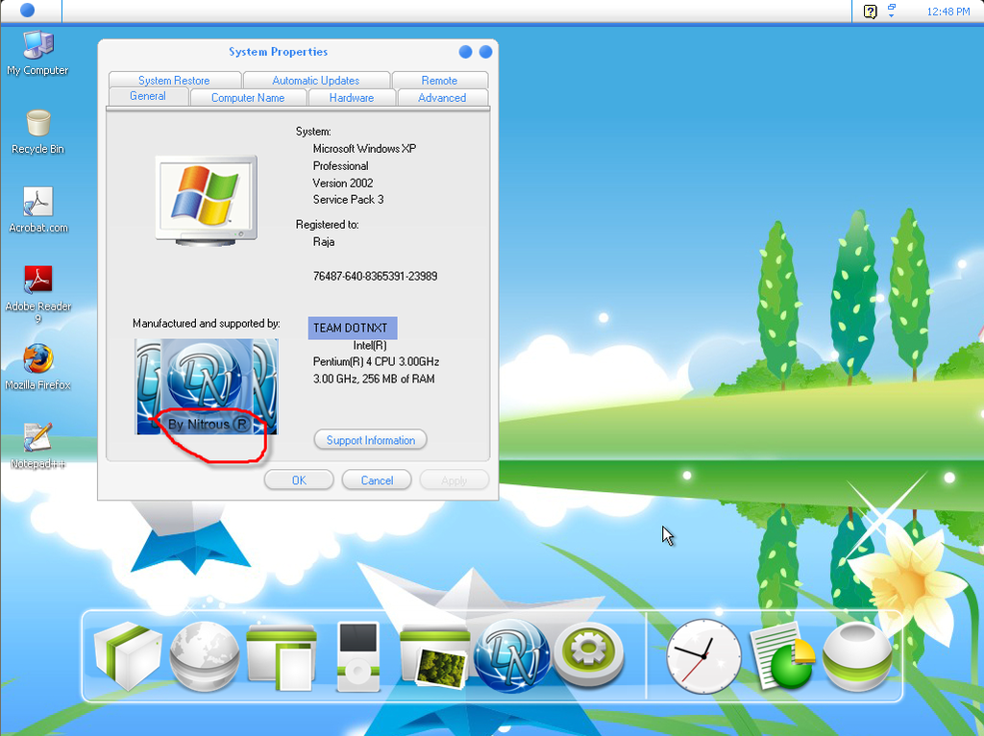Select the System Restore tab

click(174, 81)
